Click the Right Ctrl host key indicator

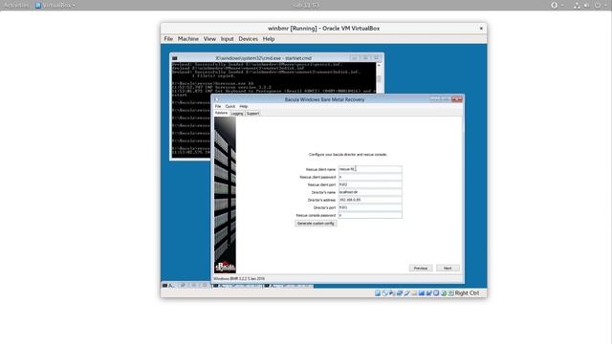(x=467, y=293)
